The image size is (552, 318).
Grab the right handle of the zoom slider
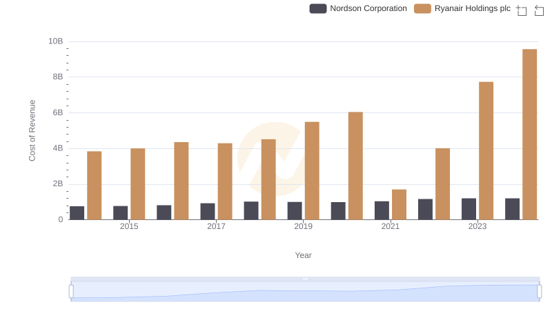point(539,292)
